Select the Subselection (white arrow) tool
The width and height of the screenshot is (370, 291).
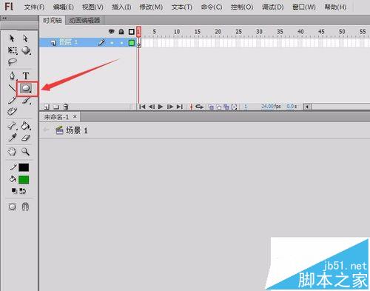tap(25, 39)
